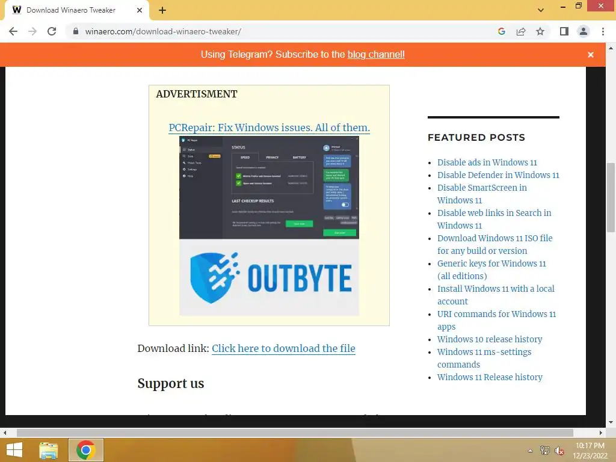Screen dimensions: 616x462
Task: Open the taskbar clock and date
Action: pyautogui.click(x=590, y=451)
